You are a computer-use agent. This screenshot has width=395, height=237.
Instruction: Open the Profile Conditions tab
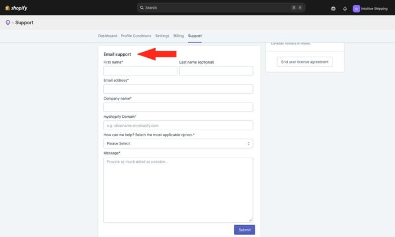click(136, 36)
